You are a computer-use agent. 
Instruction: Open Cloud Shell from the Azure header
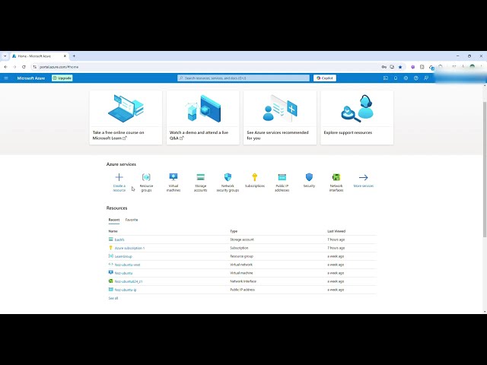(x=386, y=78)
